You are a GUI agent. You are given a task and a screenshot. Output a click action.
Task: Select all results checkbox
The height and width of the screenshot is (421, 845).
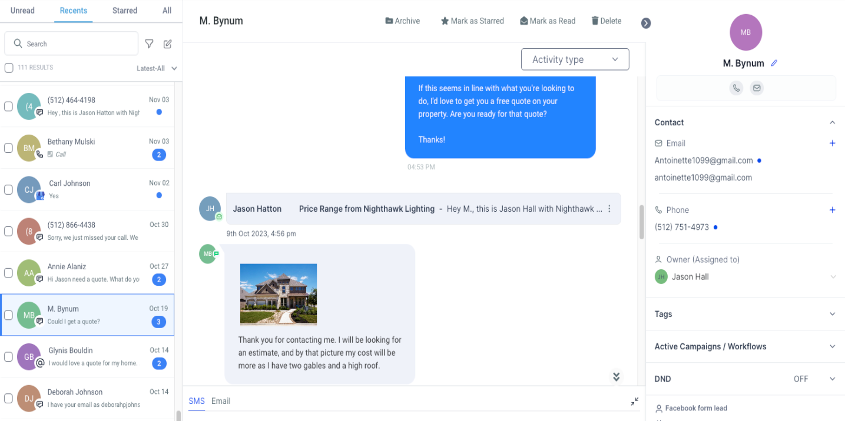pos(9,68)
